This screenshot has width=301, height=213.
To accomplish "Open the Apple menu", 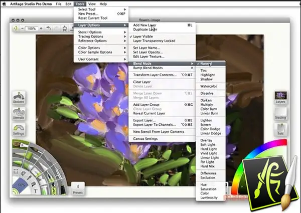I will (4, 4).
